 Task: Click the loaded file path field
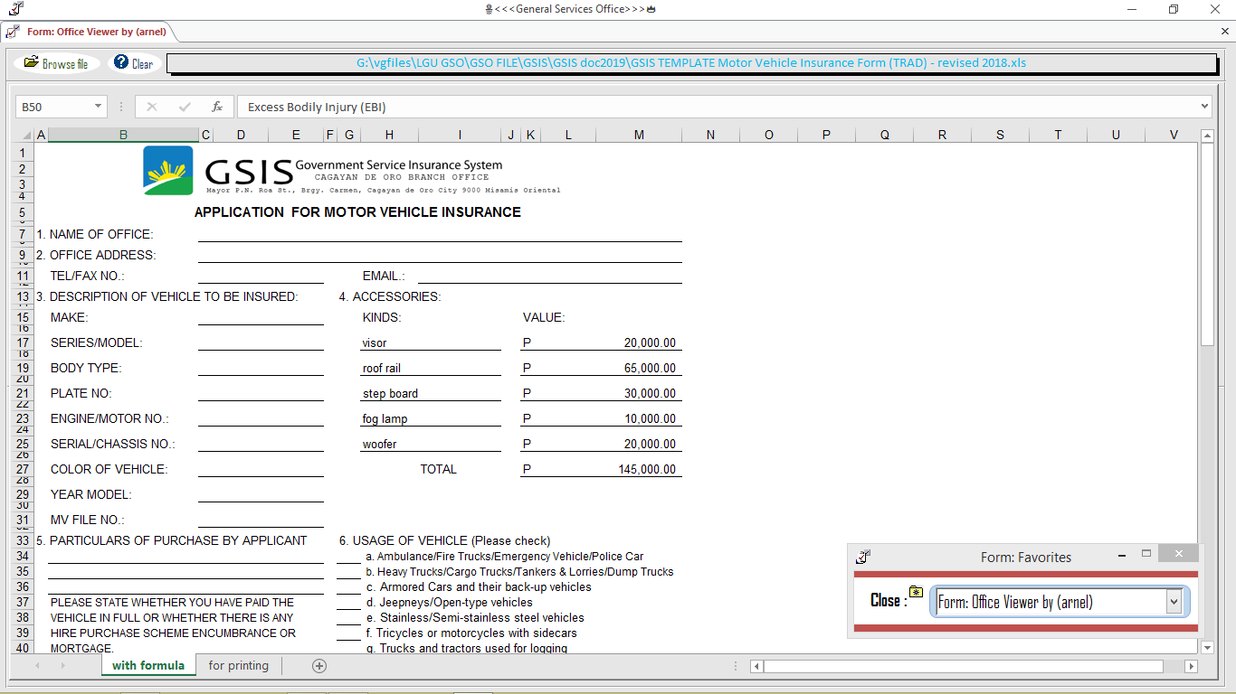click(691, 63)
